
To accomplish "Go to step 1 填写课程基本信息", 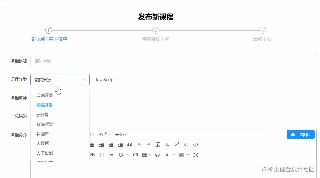I will 48,34.
